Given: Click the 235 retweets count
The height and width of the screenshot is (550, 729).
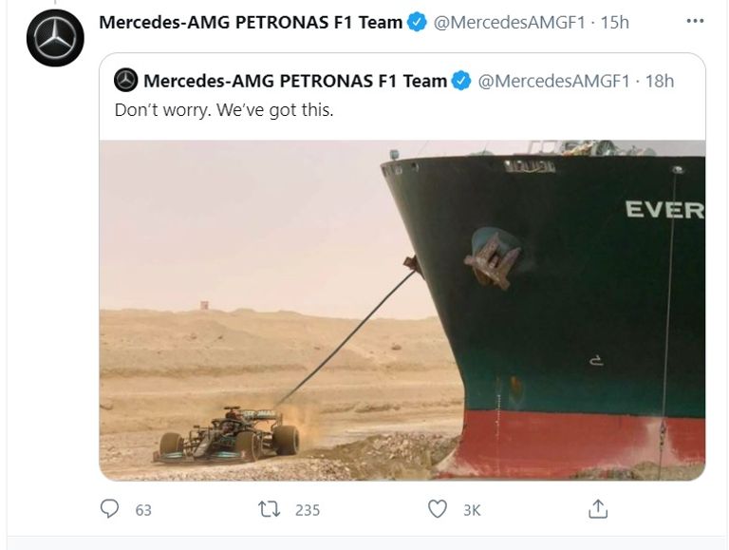Looking at the screenshot, I should click(308, 510).
